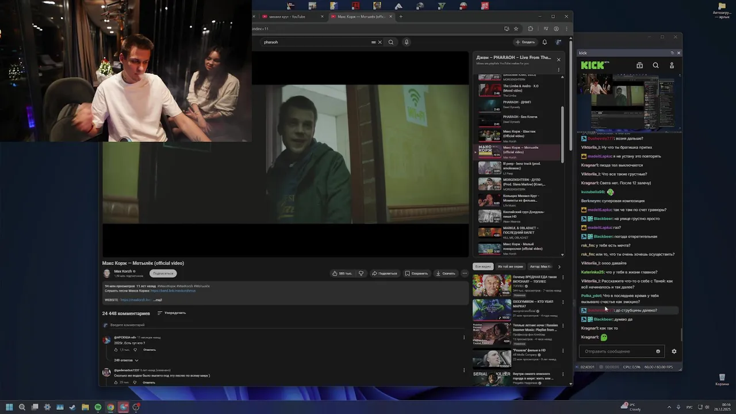The image size is (736, 414).
Task: Click the Скачать download button
Action: tap(446, 273)
